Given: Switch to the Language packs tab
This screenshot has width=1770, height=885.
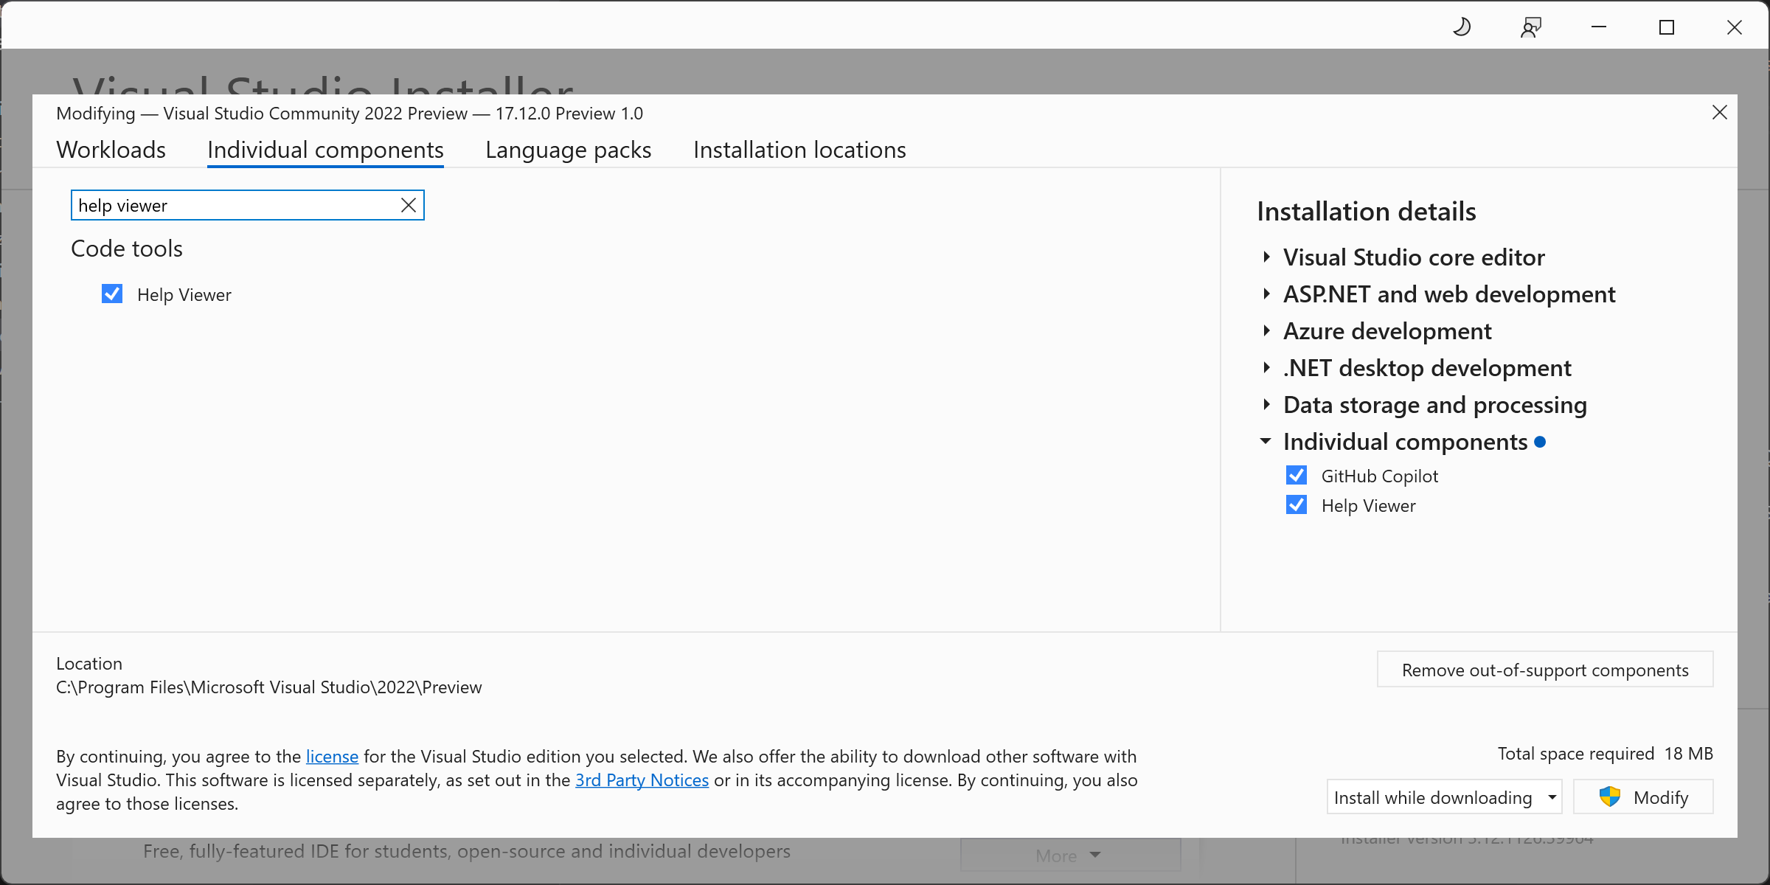Looking at the screenshot, I should tap(568, 148).
